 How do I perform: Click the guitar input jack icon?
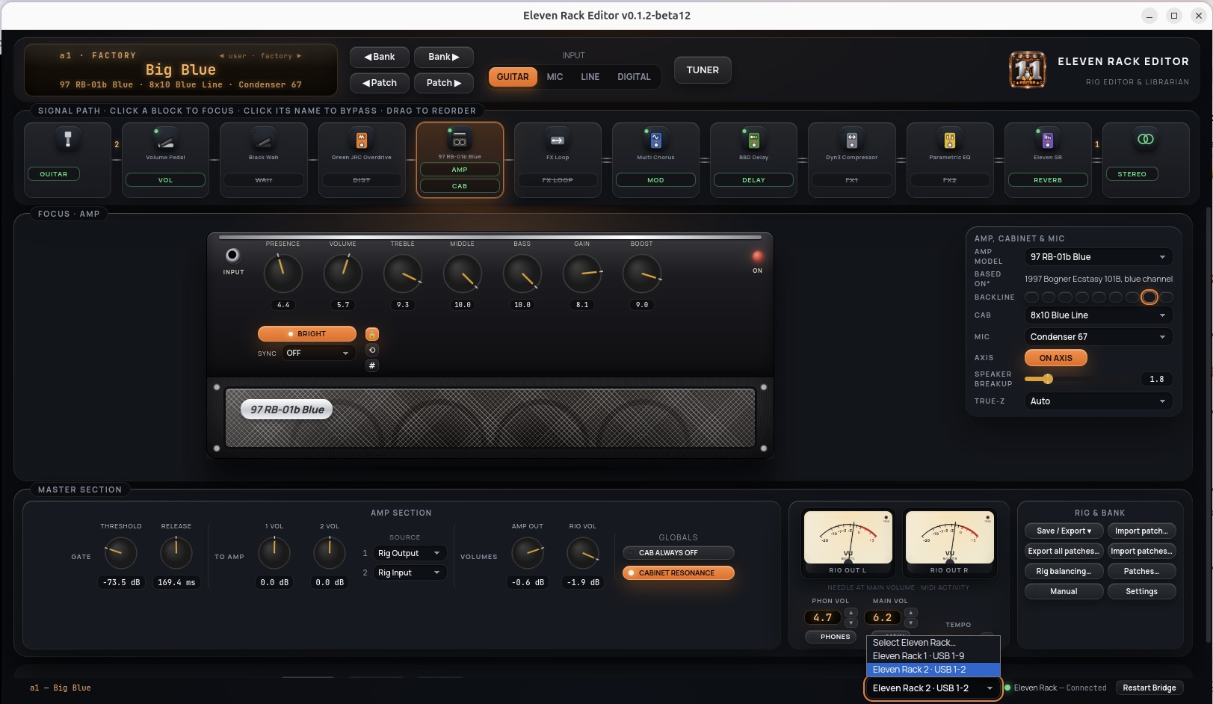[x=68, y=139]
